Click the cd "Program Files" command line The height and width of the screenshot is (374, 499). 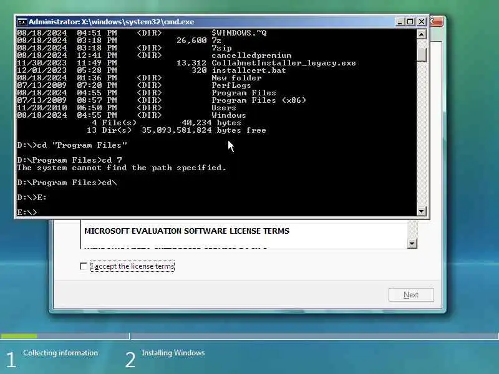tap(72, 145)
